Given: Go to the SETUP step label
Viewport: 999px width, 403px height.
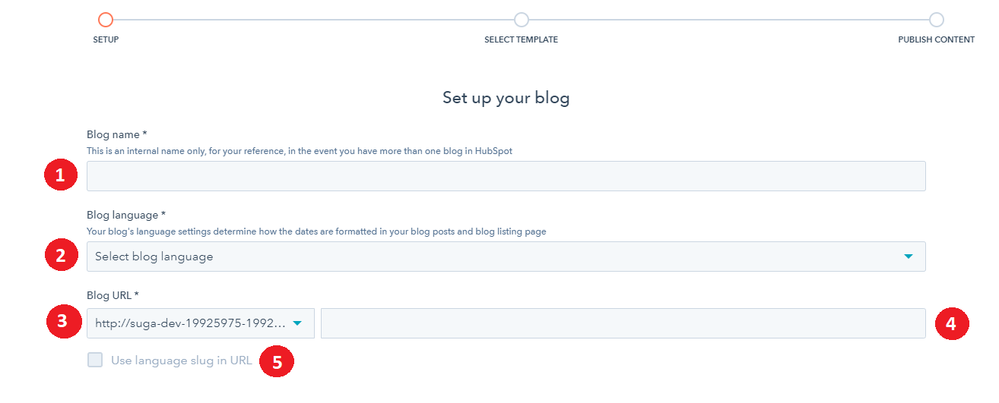Looking at the screenshot, I should pyautogui.click(x=106, y=39).
